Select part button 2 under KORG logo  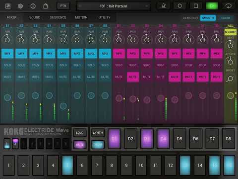pos(15,144)
